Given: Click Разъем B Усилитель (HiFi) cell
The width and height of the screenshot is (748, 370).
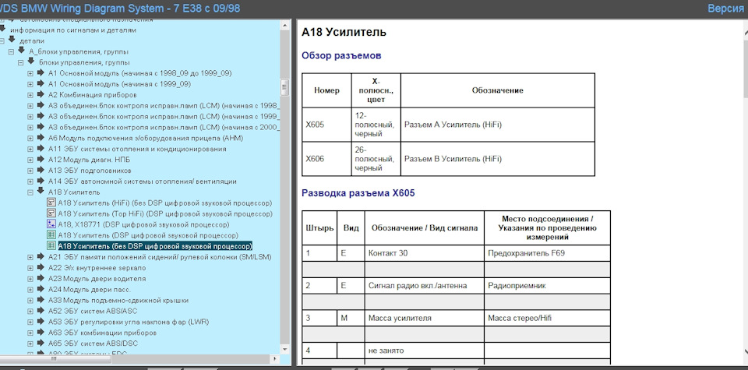Looking at the screenshot, I should [x=498, y=159].
